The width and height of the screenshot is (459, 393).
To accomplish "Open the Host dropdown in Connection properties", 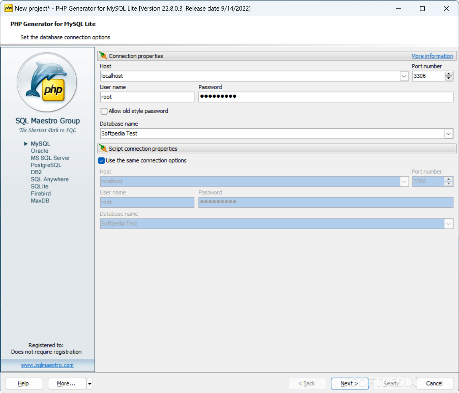I will coord(404,76).
